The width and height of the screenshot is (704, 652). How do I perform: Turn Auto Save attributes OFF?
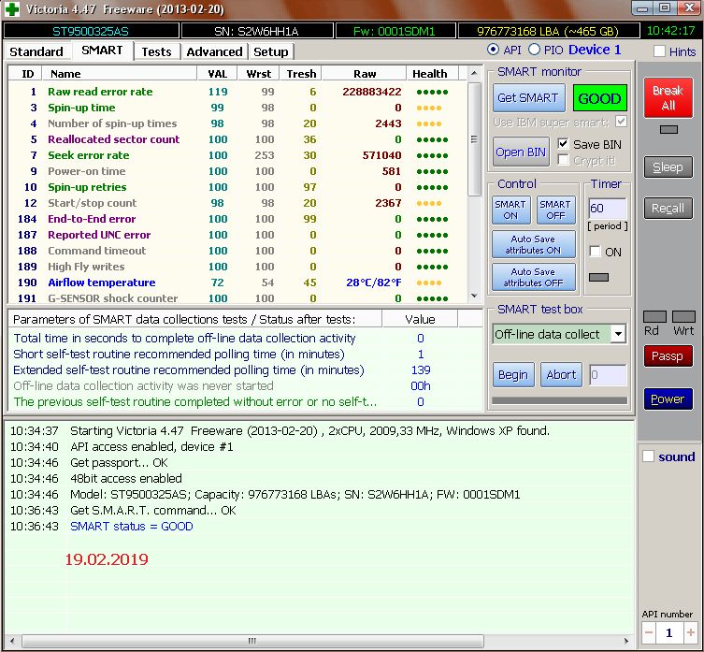click(x=534, y=277)
